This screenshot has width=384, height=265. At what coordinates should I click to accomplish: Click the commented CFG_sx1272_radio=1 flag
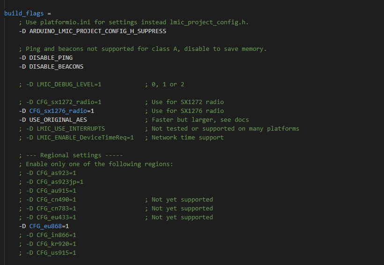(x=69, y=102)
